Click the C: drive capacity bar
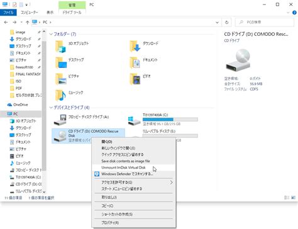The height and width of the screenshot is (229, 298). 170,120
